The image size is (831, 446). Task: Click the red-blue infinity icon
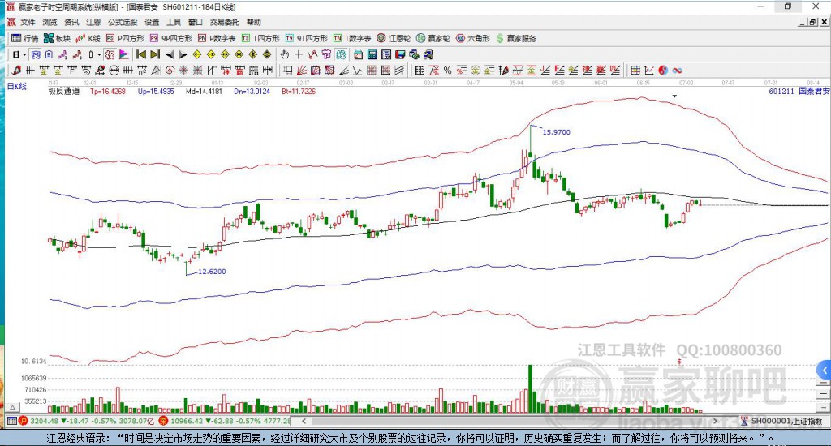point(678,70)
